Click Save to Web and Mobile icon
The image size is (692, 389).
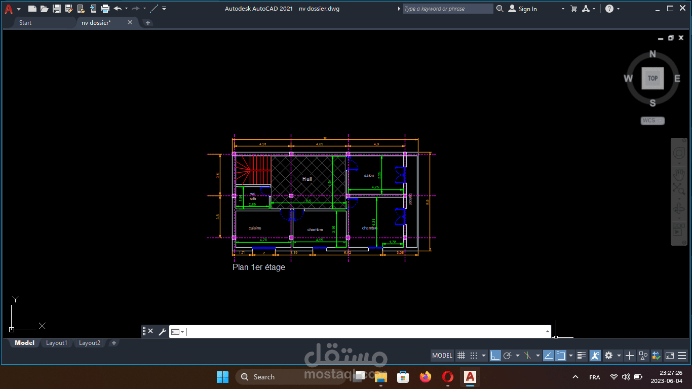[x=93, y=9]
